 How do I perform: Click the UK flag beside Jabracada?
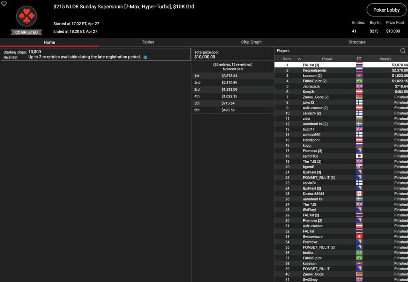[x=359, y=86]
